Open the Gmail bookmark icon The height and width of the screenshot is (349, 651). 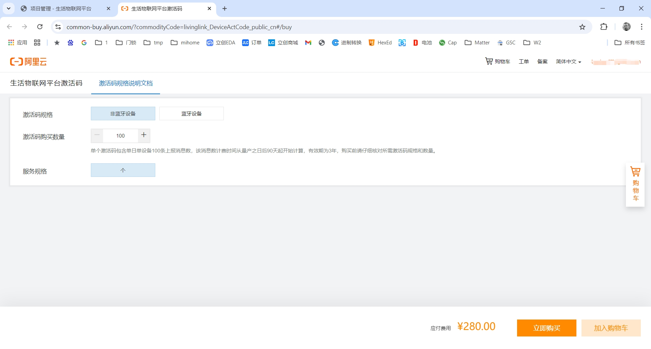click(x=308, y=42)
